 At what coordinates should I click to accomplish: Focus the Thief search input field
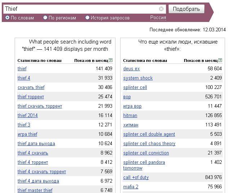click(81, 9)
